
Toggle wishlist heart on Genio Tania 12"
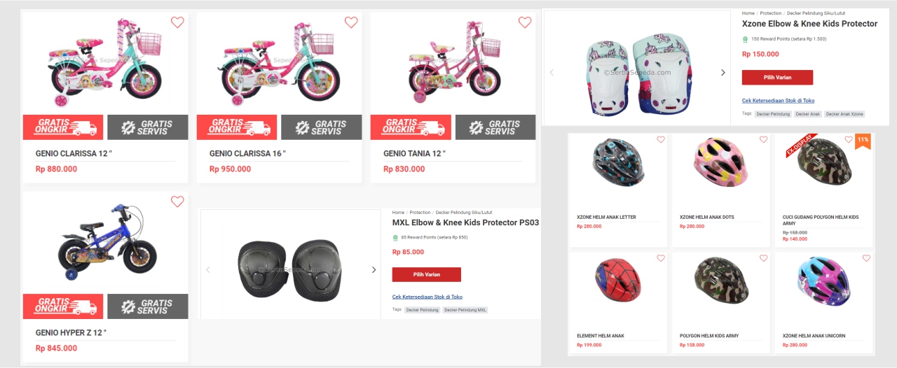coord(525,22)
